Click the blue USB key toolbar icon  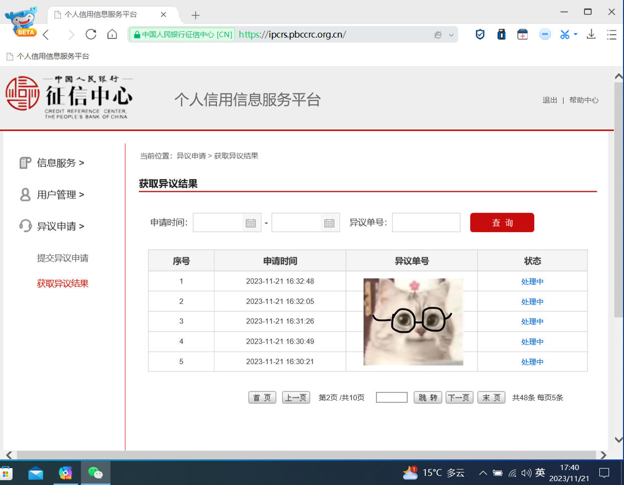(501, 34)
